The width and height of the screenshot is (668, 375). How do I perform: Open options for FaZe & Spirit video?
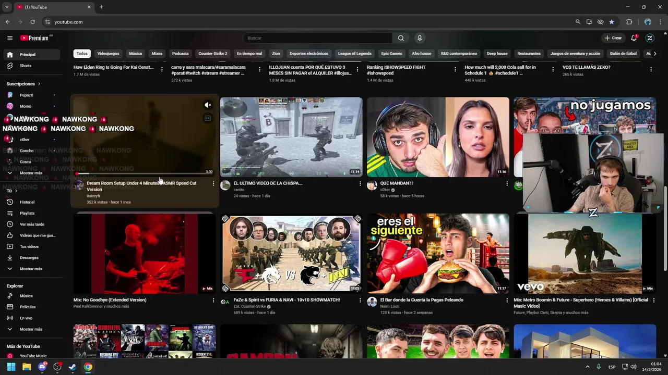click(x=360, y=300)
